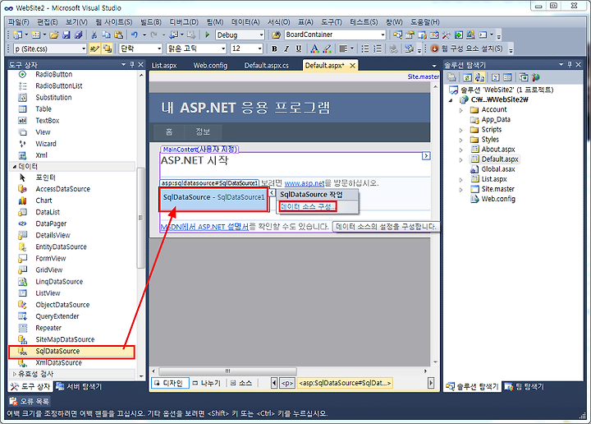Open the Tools menu
591x424 pixels.
[x=332, y=22]
